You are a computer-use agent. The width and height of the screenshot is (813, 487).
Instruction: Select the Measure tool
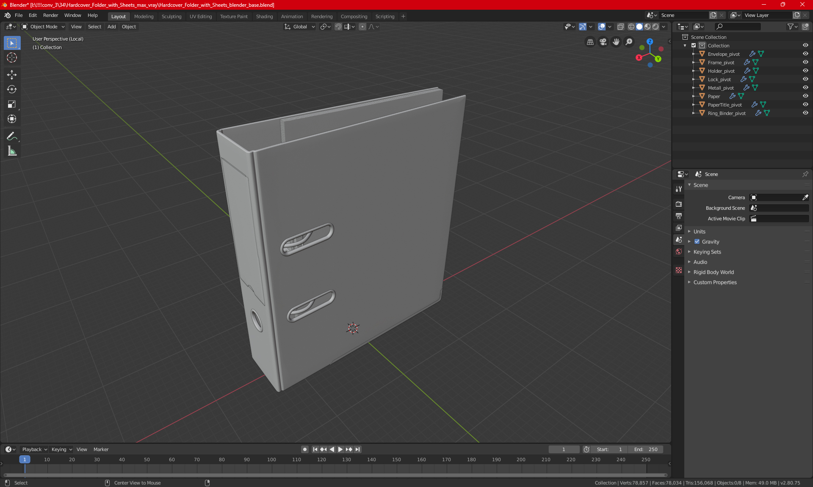[12, 151]
